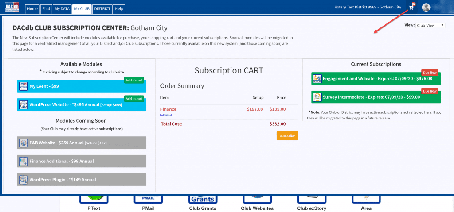Click the WordPress Website module icon

23,105
